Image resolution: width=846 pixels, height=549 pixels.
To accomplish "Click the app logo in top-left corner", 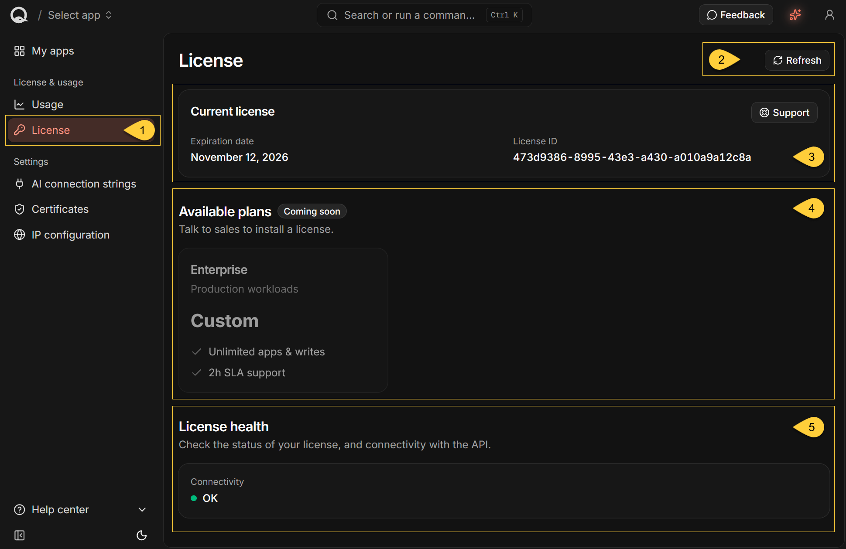I will (19, 15).
